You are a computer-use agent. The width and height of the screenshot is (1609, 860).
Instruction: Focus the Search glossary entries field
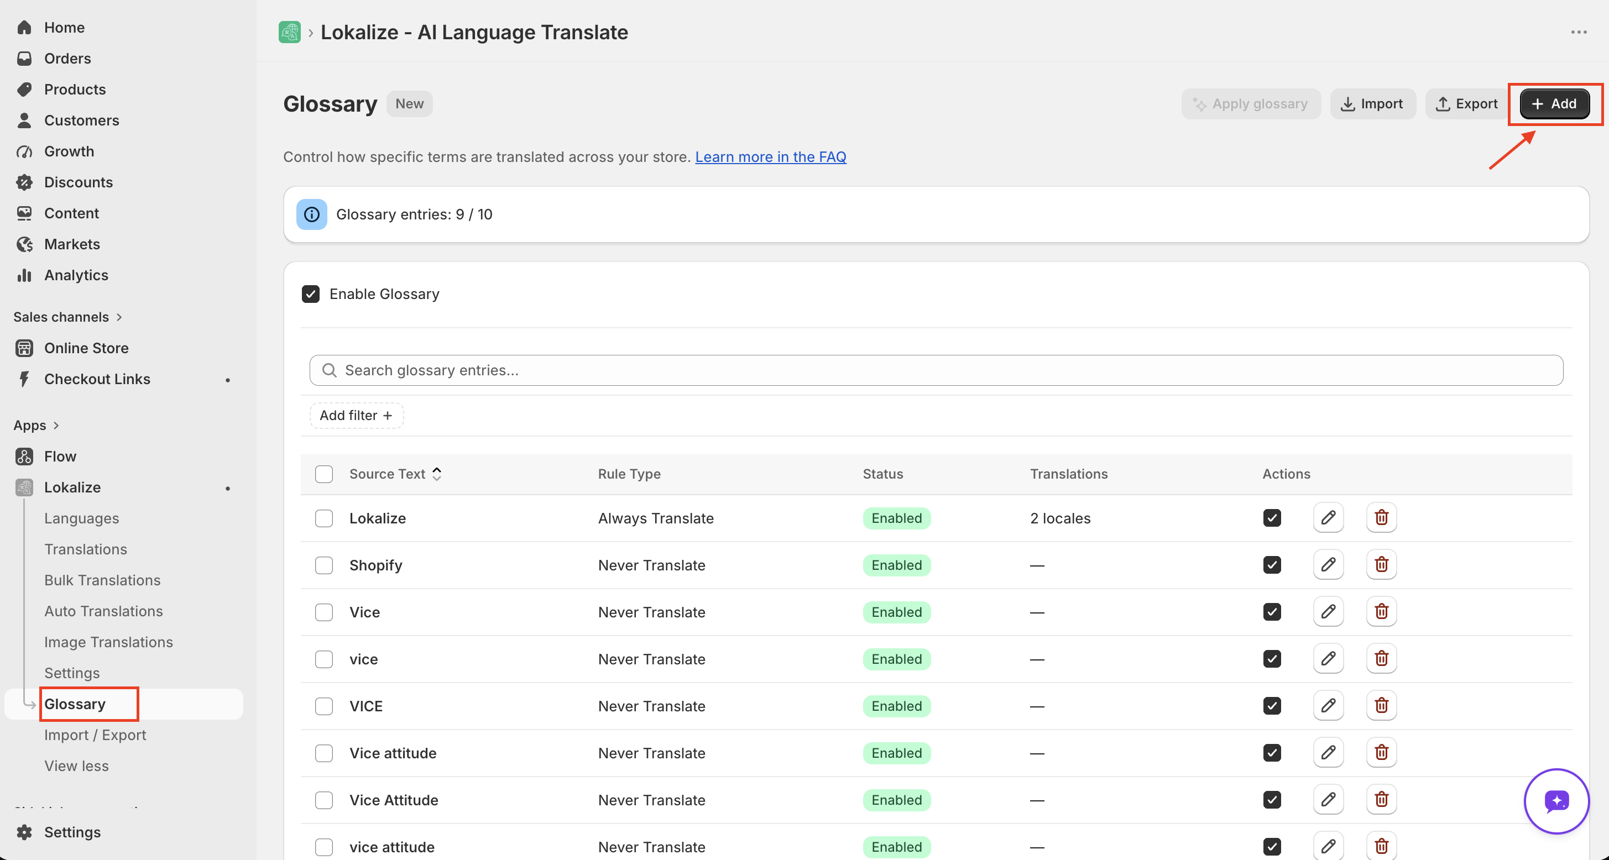point(936,370)
